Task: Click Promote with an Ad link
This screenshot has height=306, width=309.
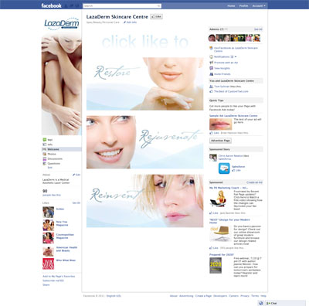Action: (x=226, y=63)
